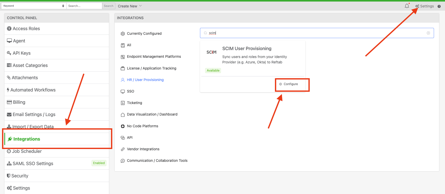The width and height of the screenshot is (445, 194).
Task: Click the top Search button
Action: point(109,6)
